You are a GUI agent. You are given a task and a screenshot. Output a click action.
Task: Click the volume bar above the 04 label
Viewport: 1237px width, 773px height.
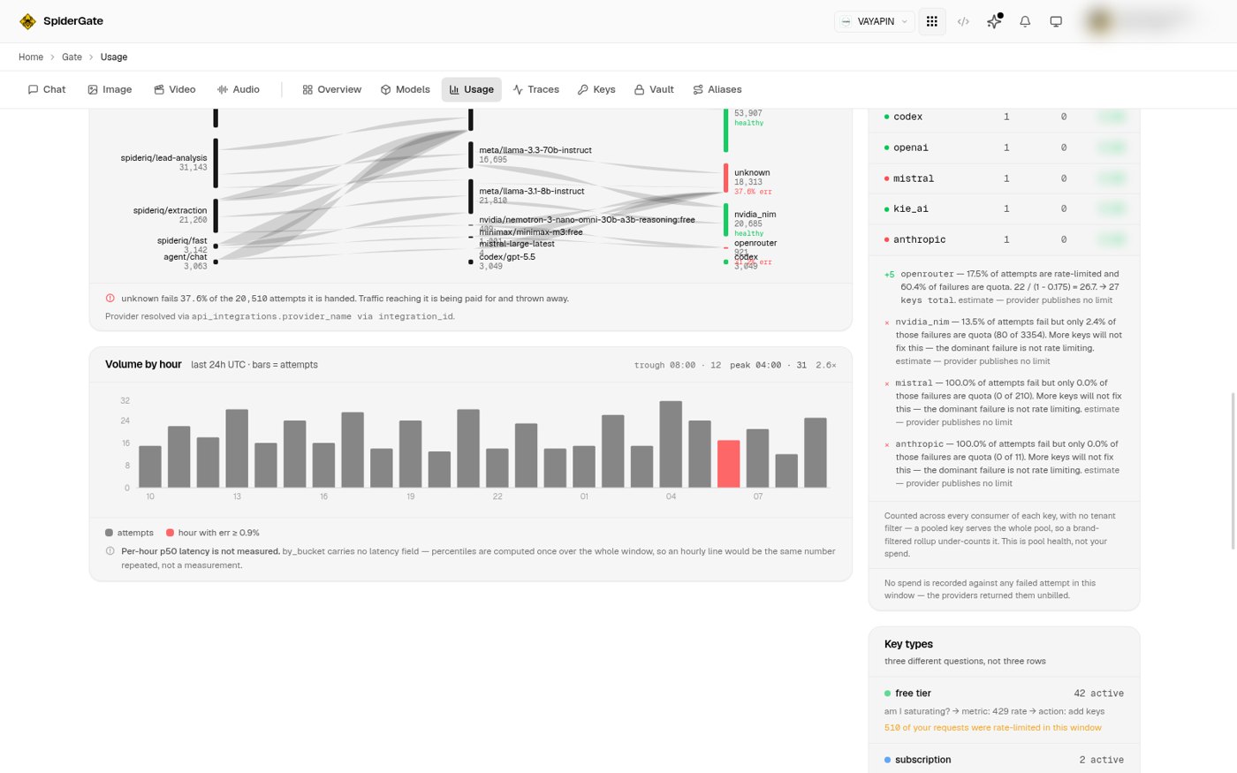[x=671, y=444]
